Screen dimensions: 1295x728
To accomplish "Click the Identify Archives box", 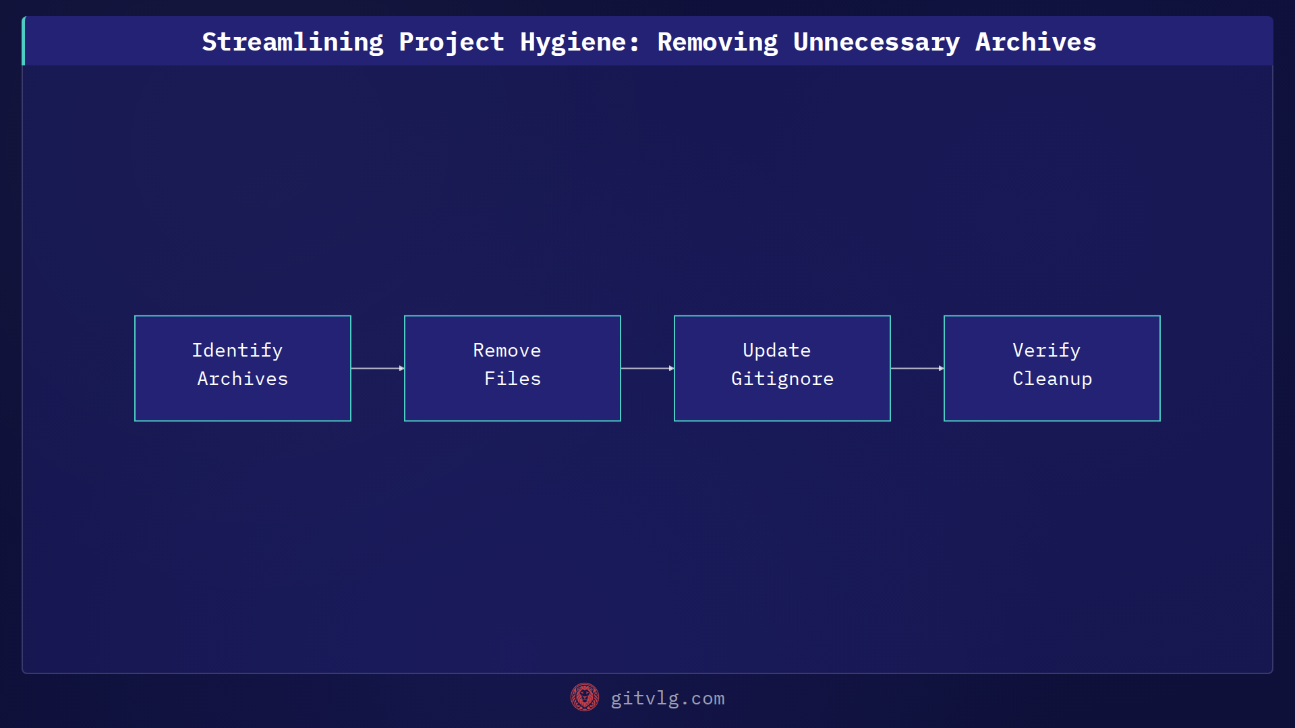I will [243, 368].
